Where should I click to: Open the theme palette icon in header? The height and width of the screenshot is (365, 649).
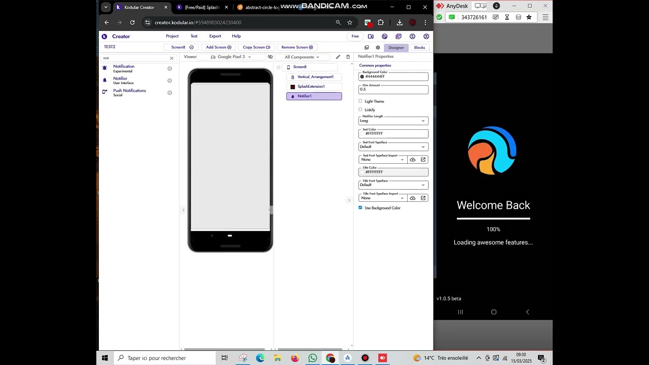pos(384,36)
